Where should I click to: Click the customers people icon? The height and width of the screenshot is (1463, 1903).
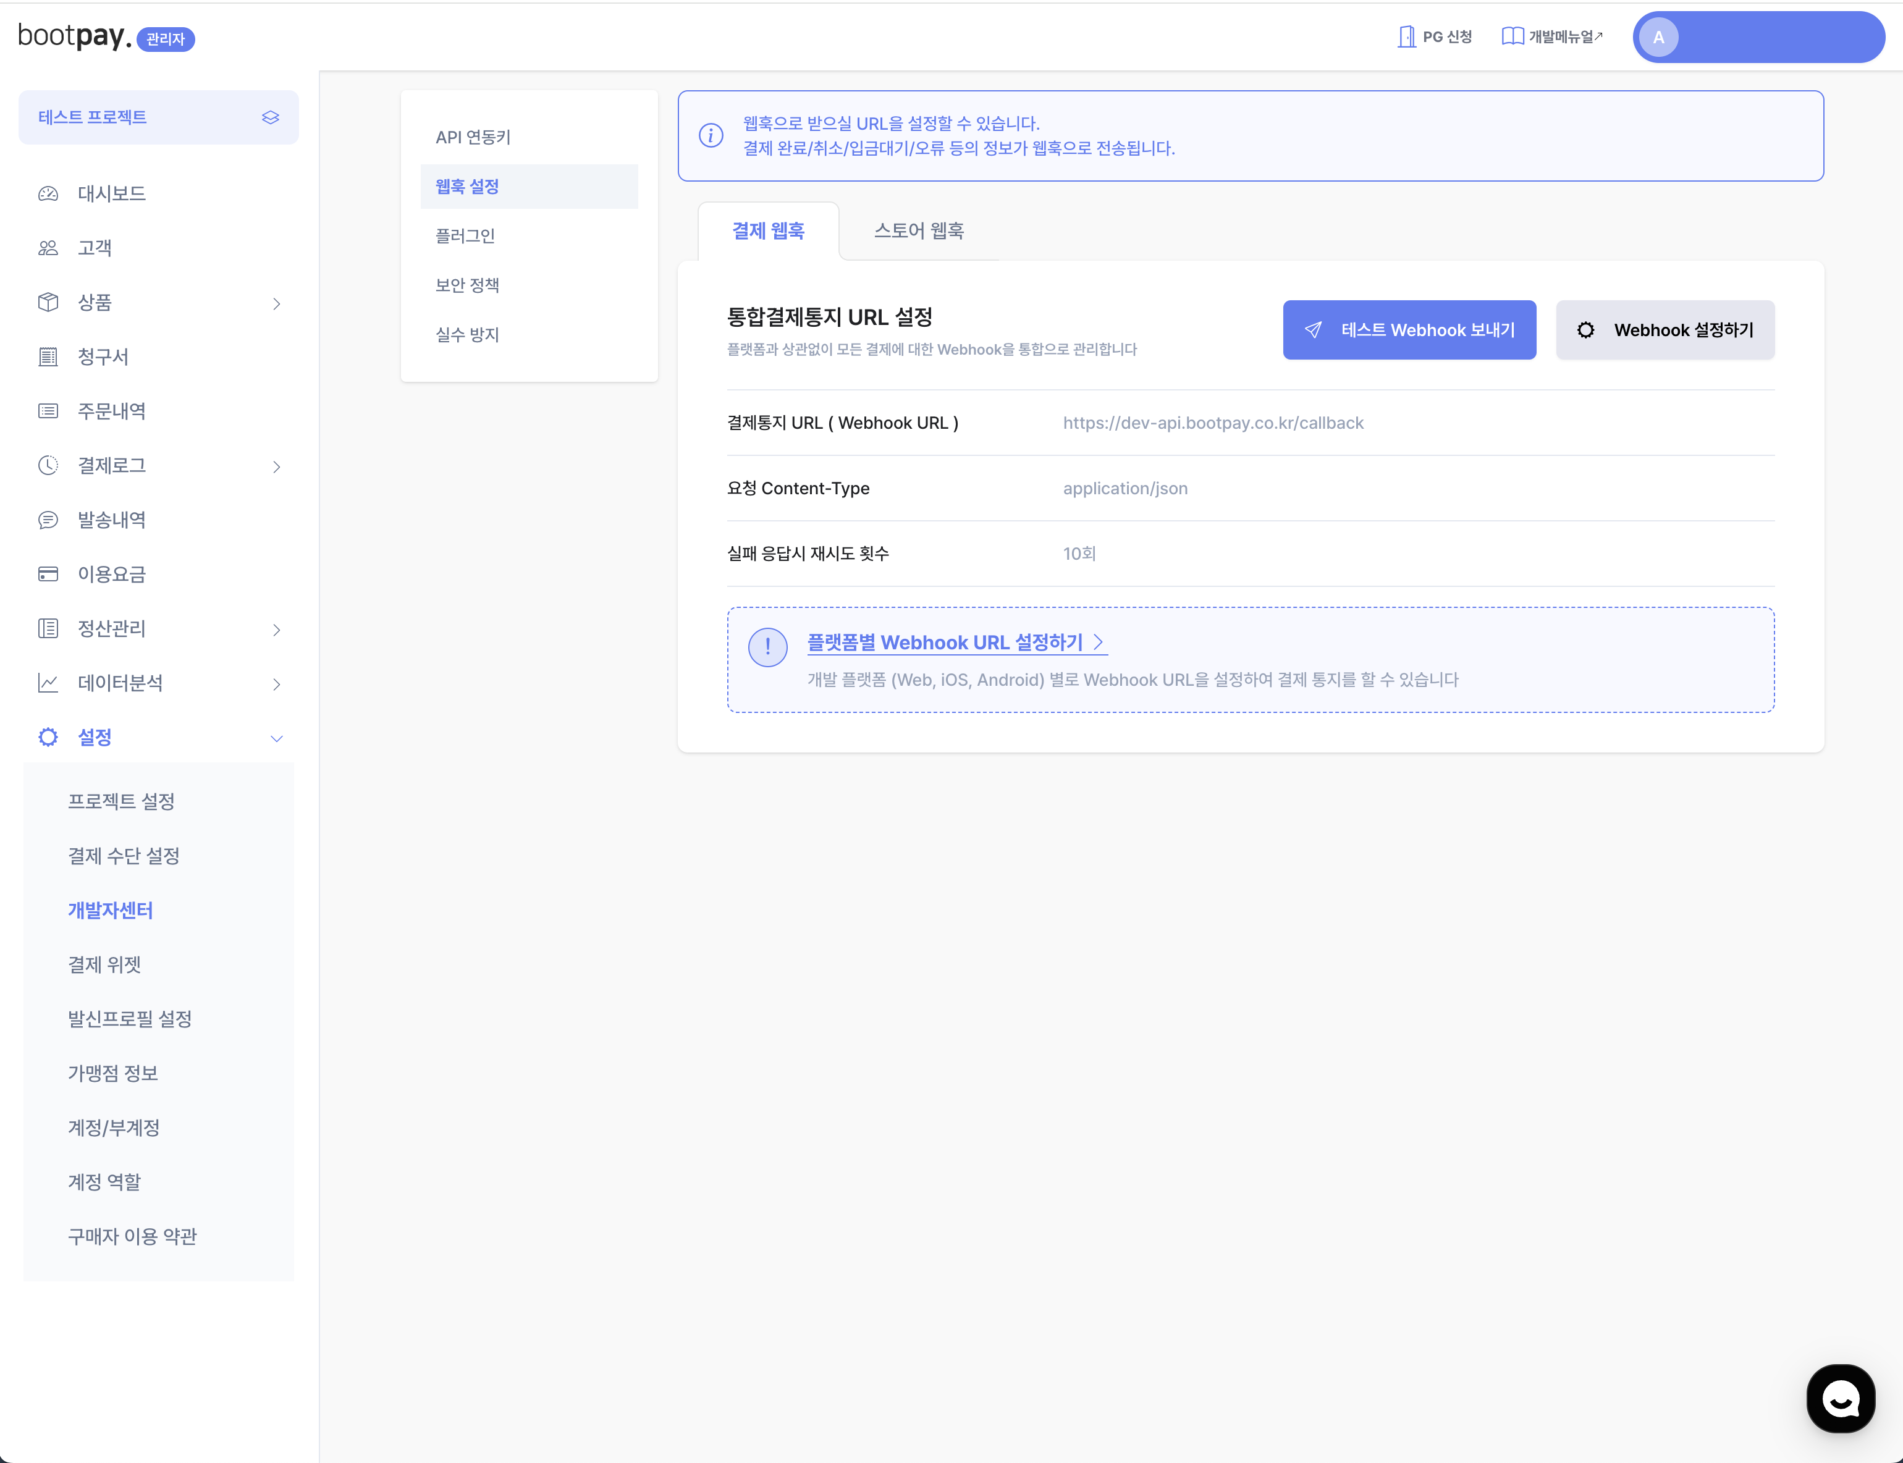pos(48,248)
